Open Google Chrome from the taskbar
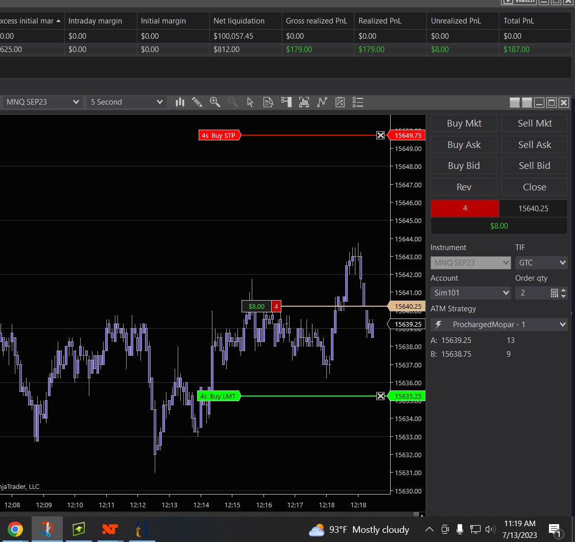The width and height of the screenshot is (575, 542). [x=15, y=529]
